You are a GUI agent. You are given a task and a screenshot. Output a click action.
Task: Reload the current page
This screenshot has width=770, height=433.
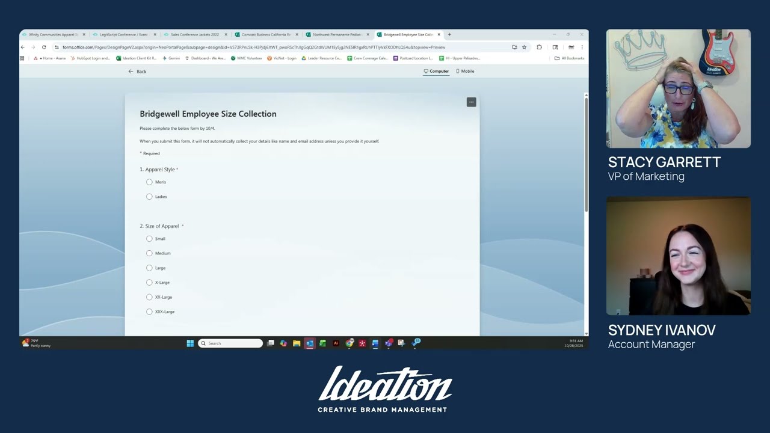coord(44,47)
